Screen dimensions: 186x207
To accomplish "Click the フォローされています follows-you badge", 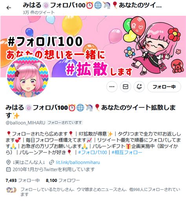I will point(65,123).
